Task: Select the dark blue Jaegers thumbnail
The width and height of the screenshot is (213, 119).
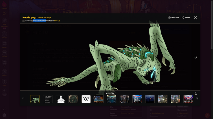Action: coord(150,99)
